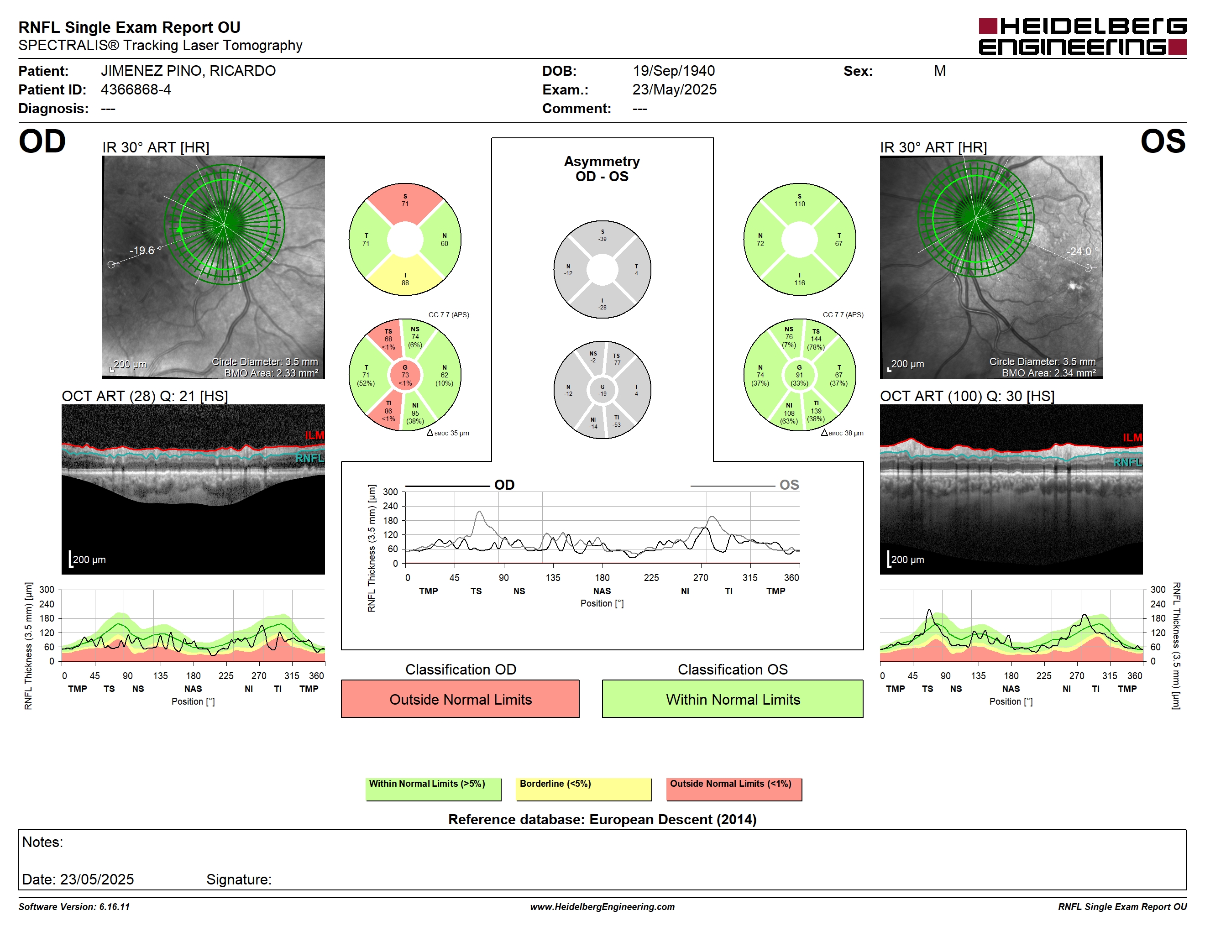Click the patient name JIMENEZ PINO, RICARDO

[188, 71]
